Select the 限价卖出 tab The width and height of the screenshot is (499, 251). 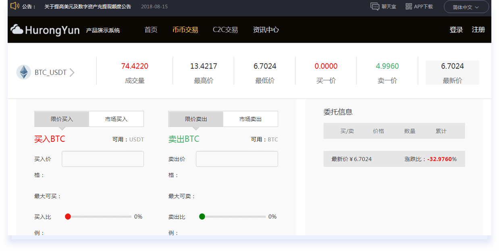[x=196, y=119]
